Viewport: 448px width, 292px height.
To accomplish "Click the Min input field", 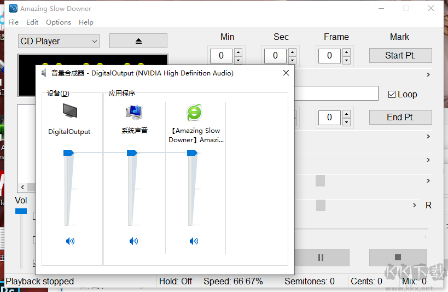I will (x=221, y=56).
